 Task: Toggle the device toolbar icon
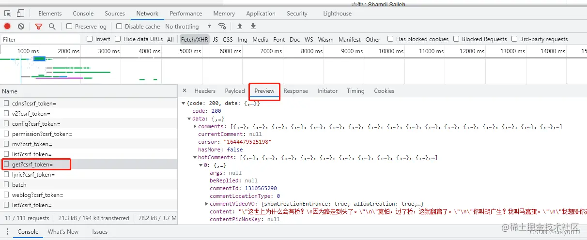coord(21,14)
